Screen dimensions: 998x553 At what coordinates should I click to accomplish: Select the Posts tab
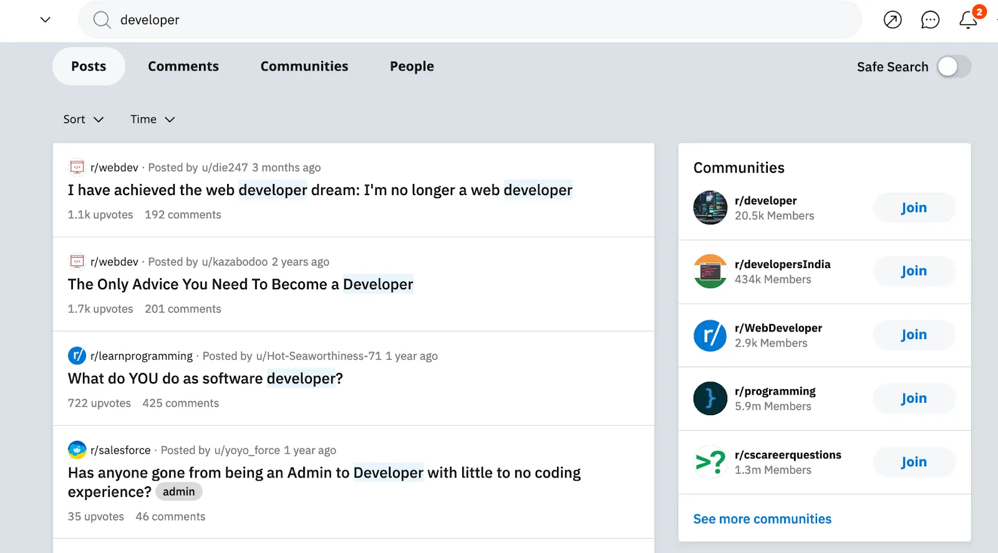point(89,66)
